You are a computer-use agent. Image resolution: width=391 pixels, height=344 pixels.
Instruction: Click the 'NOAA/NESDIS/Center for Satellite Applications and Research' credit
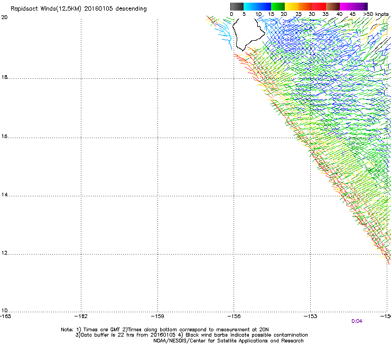(228, 341)
